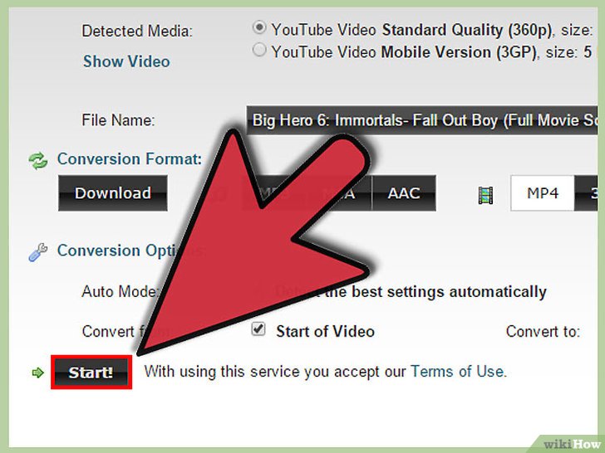Click the File Name: label
The image size is (605, 453).
click(118, 120)
